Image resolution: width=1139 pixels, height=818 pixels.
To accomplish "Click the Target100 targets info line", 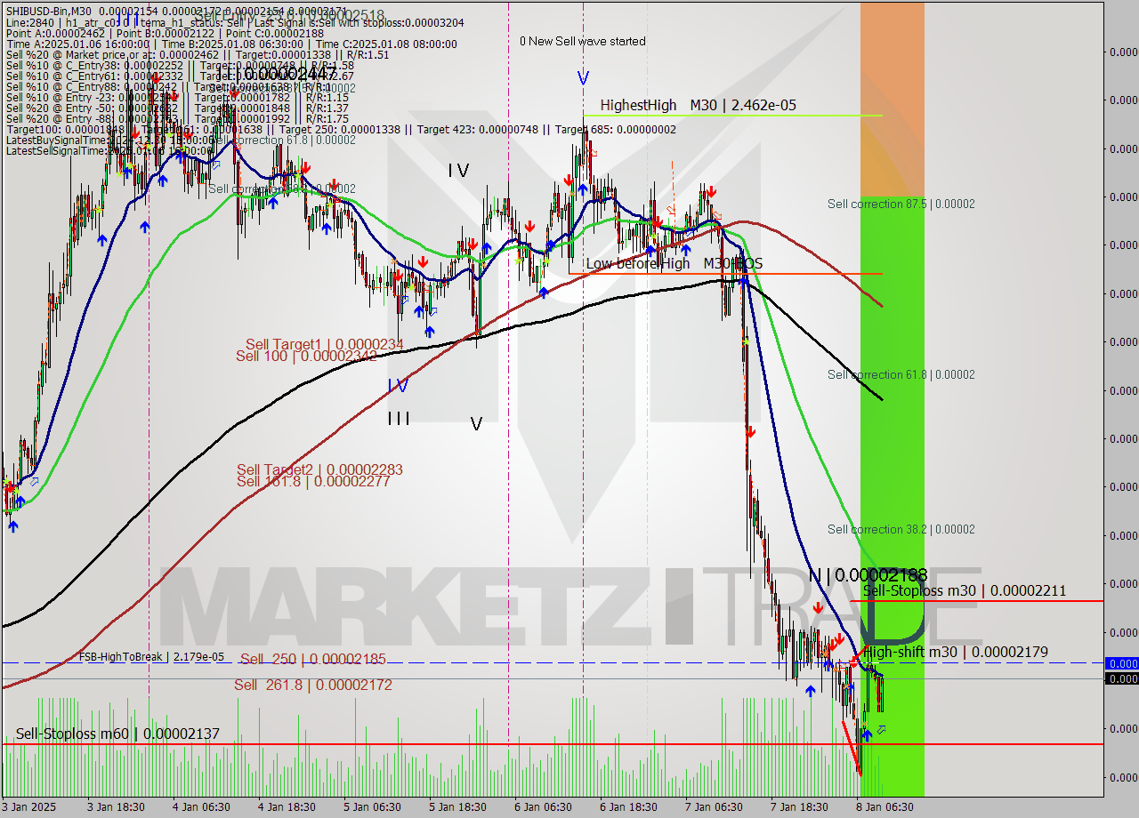I will pyautogui.click(x=341, y=129).
